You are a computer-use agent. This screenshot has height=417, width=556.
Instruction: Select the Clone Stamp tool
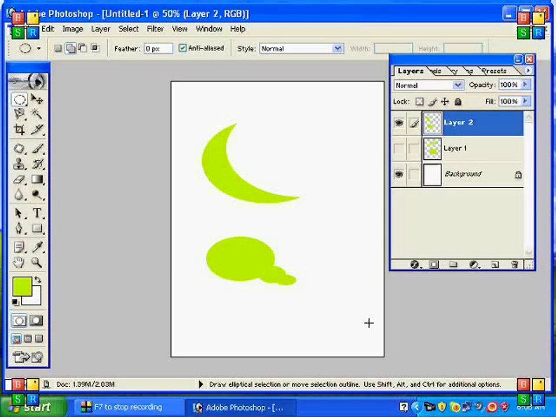pyautogui.click(x=19, y=164)
